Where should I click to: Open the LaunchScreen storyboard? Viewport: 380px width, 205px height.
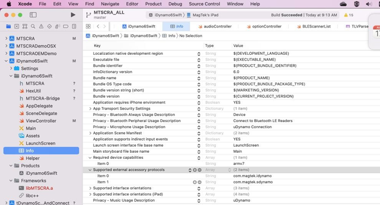40,143
